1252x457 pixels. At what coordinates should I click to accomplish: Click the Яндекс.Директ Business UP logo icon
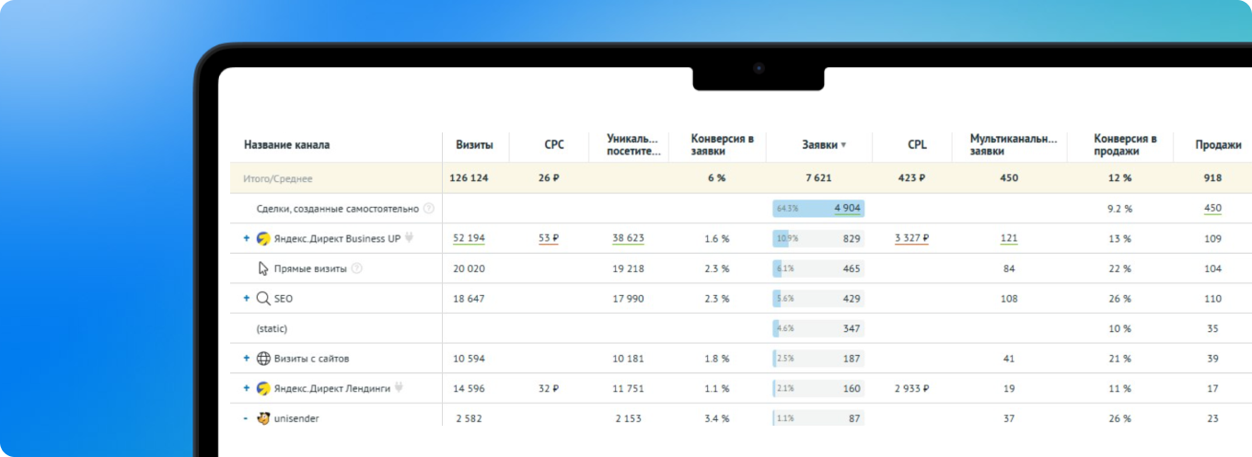[263, 238]
